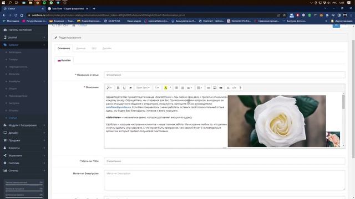Viewport: 355px width, 199px height.
Task: Open Фильтры under Каталог
Action: 14,74
